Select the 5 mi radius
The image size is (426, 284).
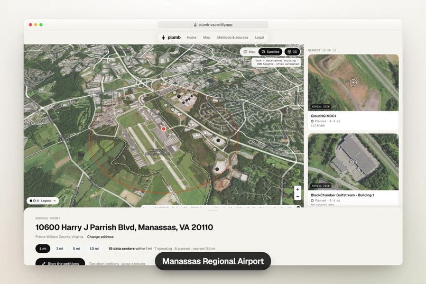point(76,249)
